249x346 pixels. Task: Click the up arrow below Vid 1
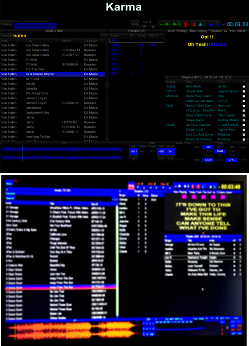pyautogui.click(x=134, y=158)
